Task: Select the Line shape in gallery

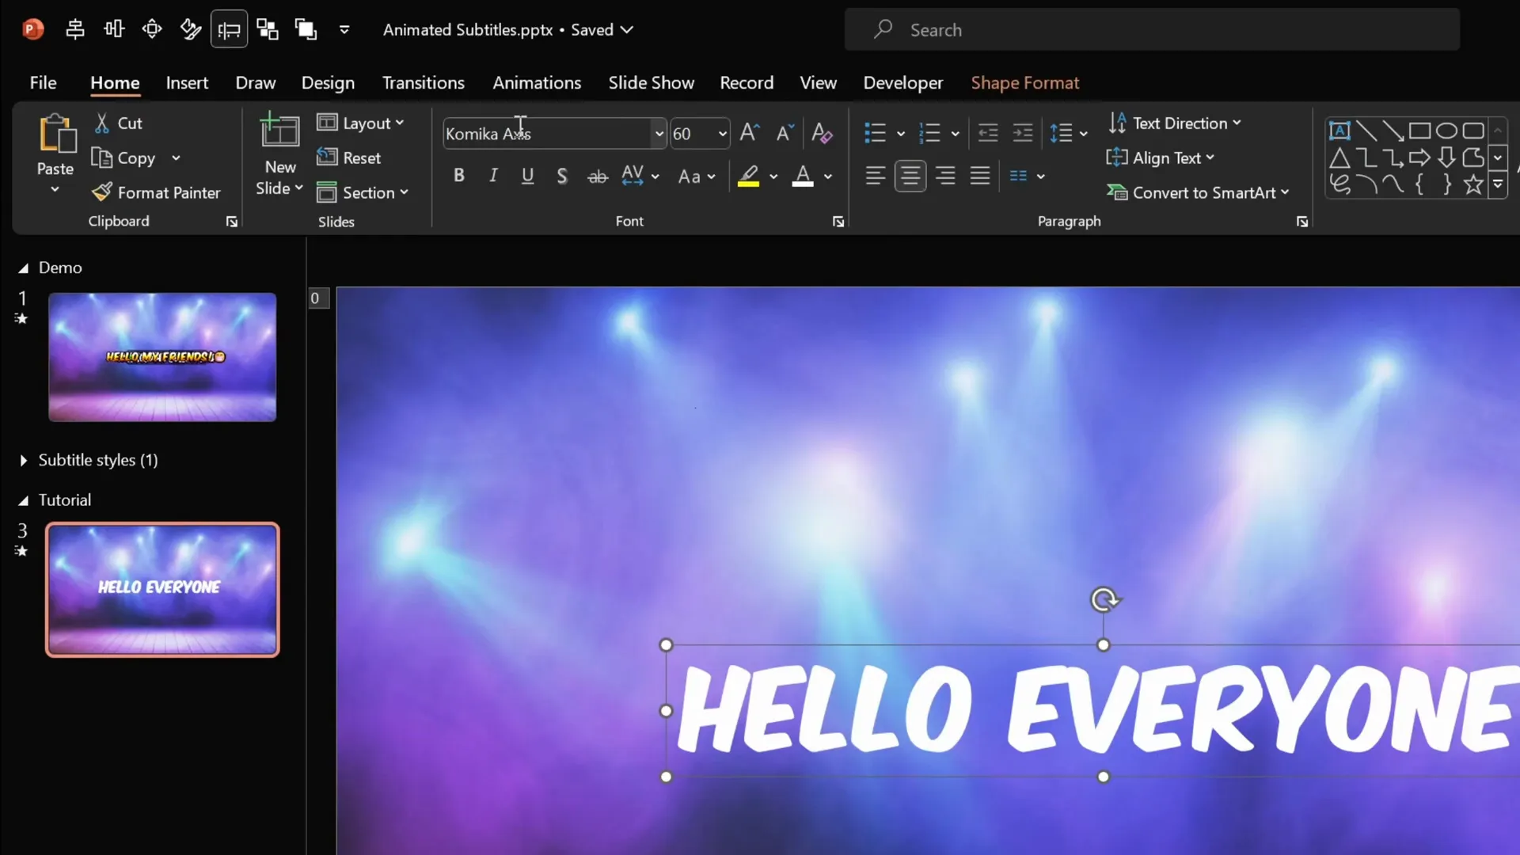Action: [1366, 131]
